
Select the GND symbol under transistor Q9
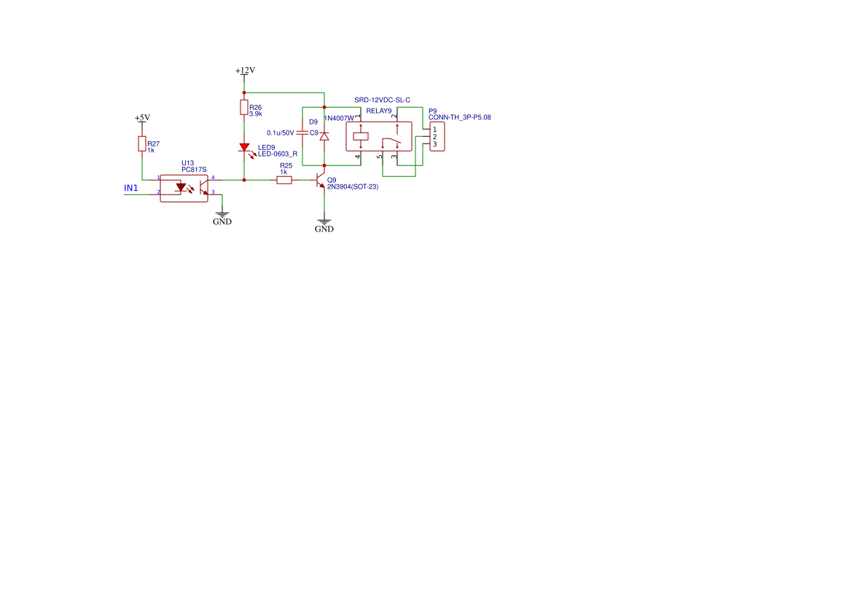coord(324,226)
